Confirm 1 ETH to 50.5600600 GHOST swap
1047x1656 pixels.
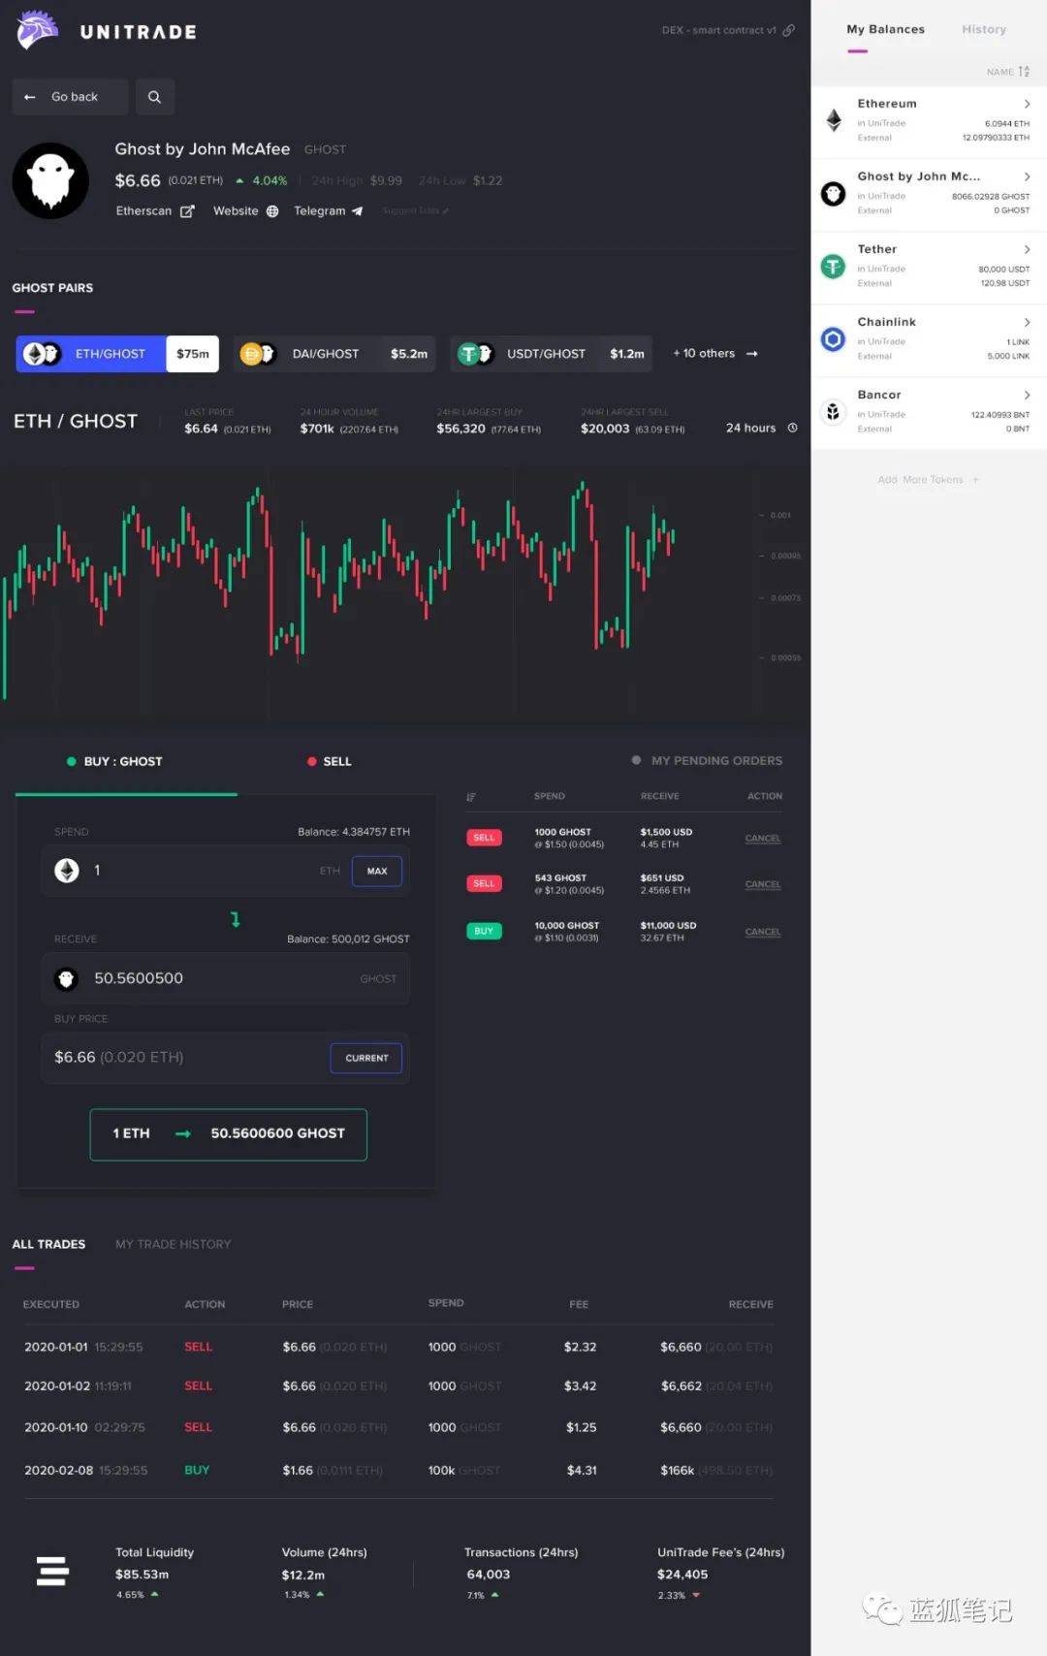pos(229,1134)
